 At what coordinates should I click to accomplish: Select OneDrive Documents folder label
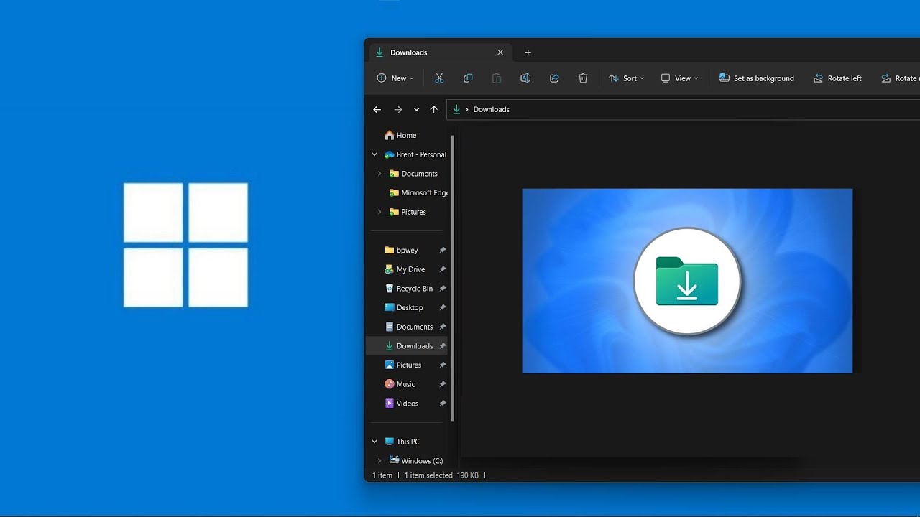point(420,174)
